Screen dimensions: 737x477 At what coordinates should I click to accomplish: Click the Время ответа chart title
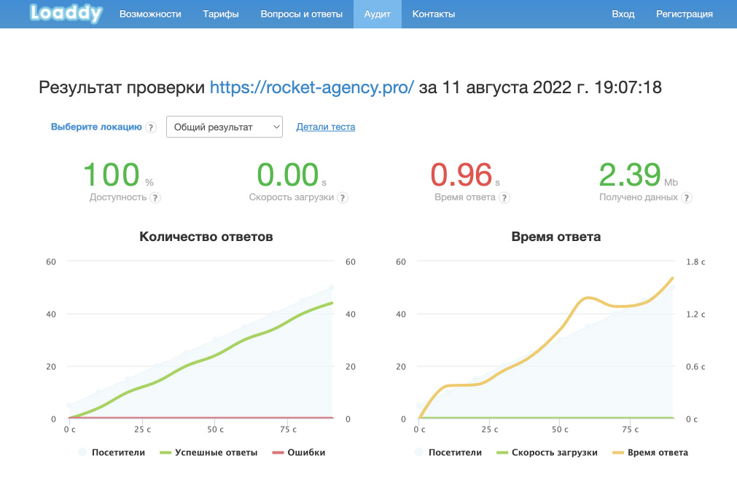click(x=555, y=237)
